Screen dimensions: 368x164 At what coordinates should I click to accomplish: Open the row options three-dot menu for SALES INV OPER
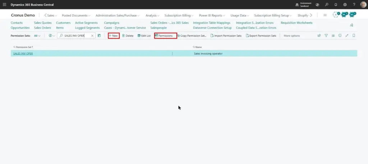(x=172, y=54)
